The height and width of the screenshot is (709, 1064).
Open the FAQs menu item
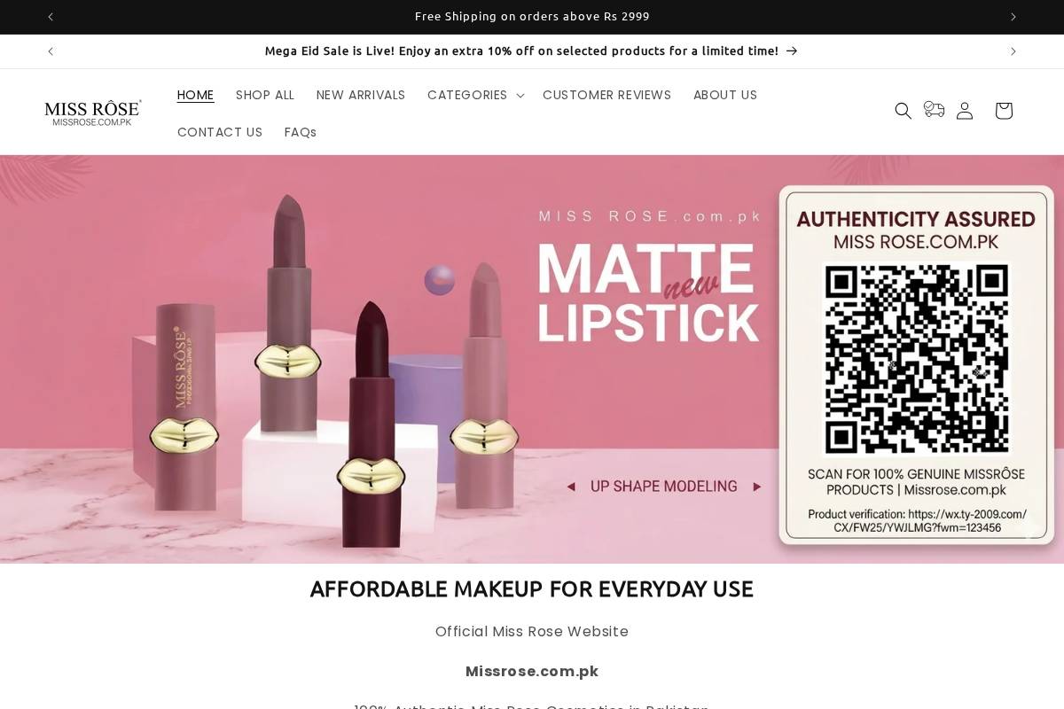(x=301, y=132)
